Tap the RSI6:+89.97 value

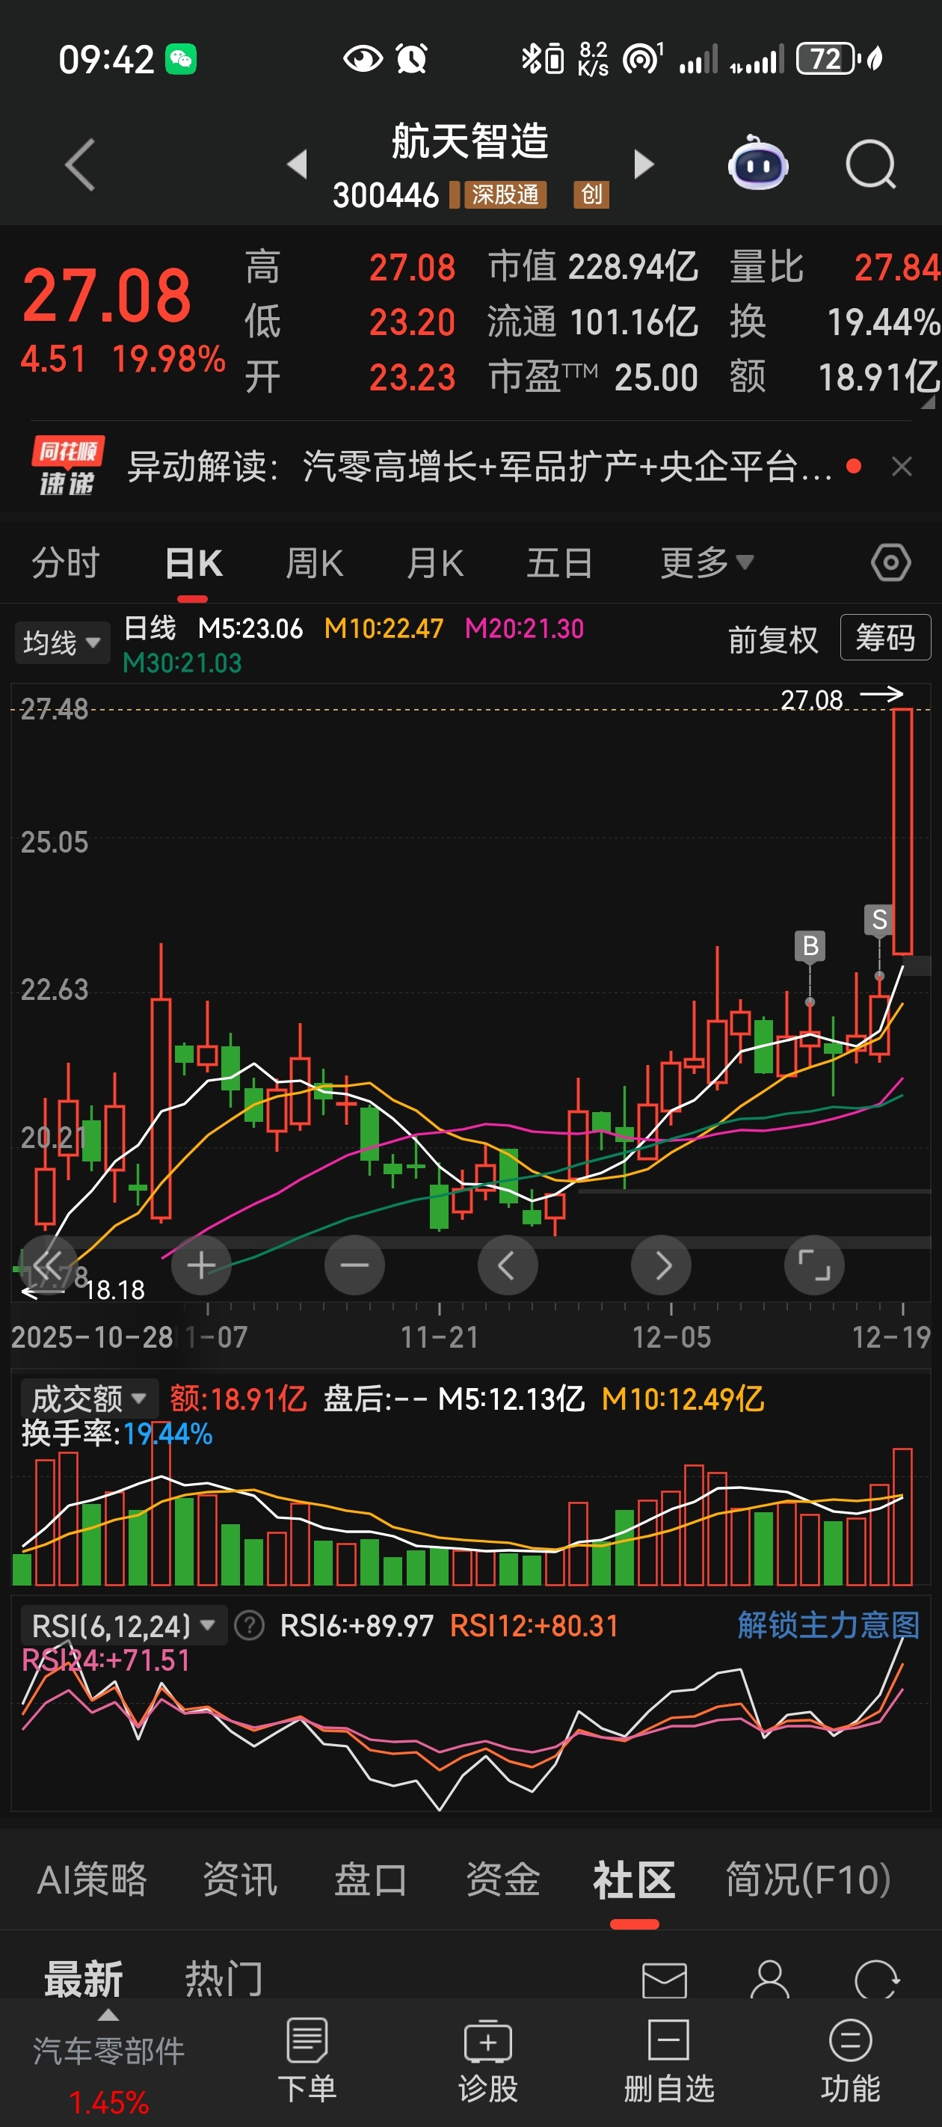tap(357, 1626)
